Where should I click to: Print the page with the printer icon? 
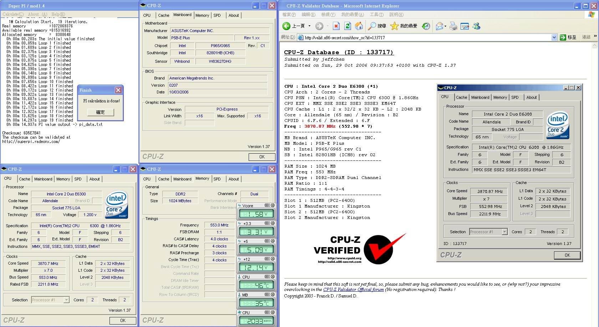point(453,26)
